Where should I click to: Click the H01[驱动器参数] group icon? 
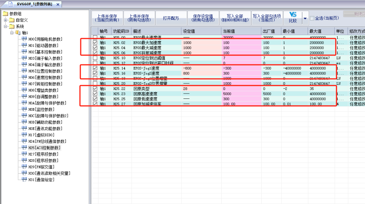click(24, 45)
